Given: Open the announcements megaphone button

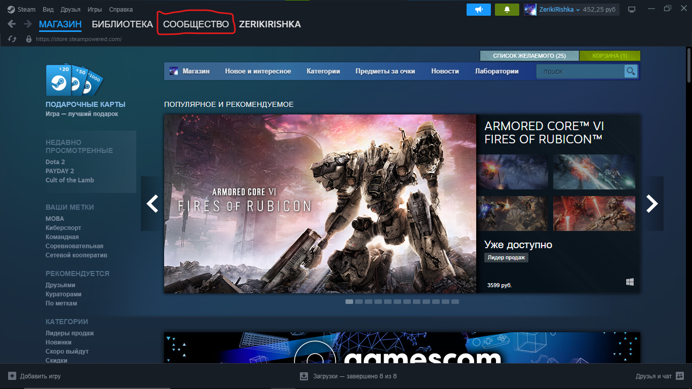Looking at the screenshot, I should (479, 9).
